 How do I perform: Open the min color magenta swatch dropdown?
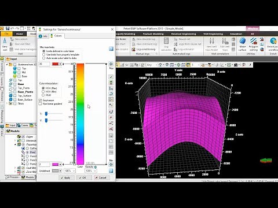pyautogui.click(x=60, y=165)
